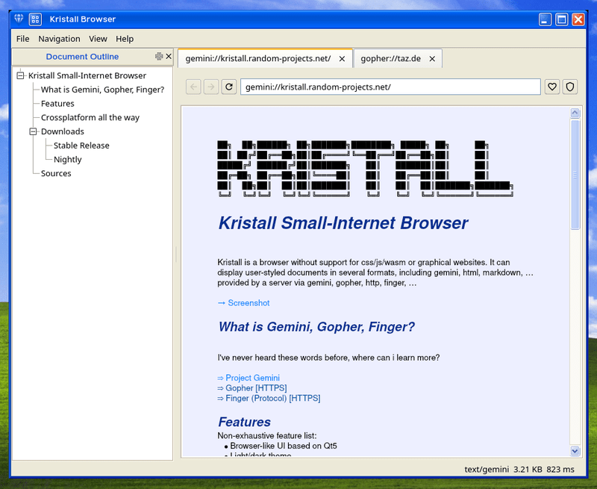
Task: Select Features in the document outline
Action: point(57,104)
